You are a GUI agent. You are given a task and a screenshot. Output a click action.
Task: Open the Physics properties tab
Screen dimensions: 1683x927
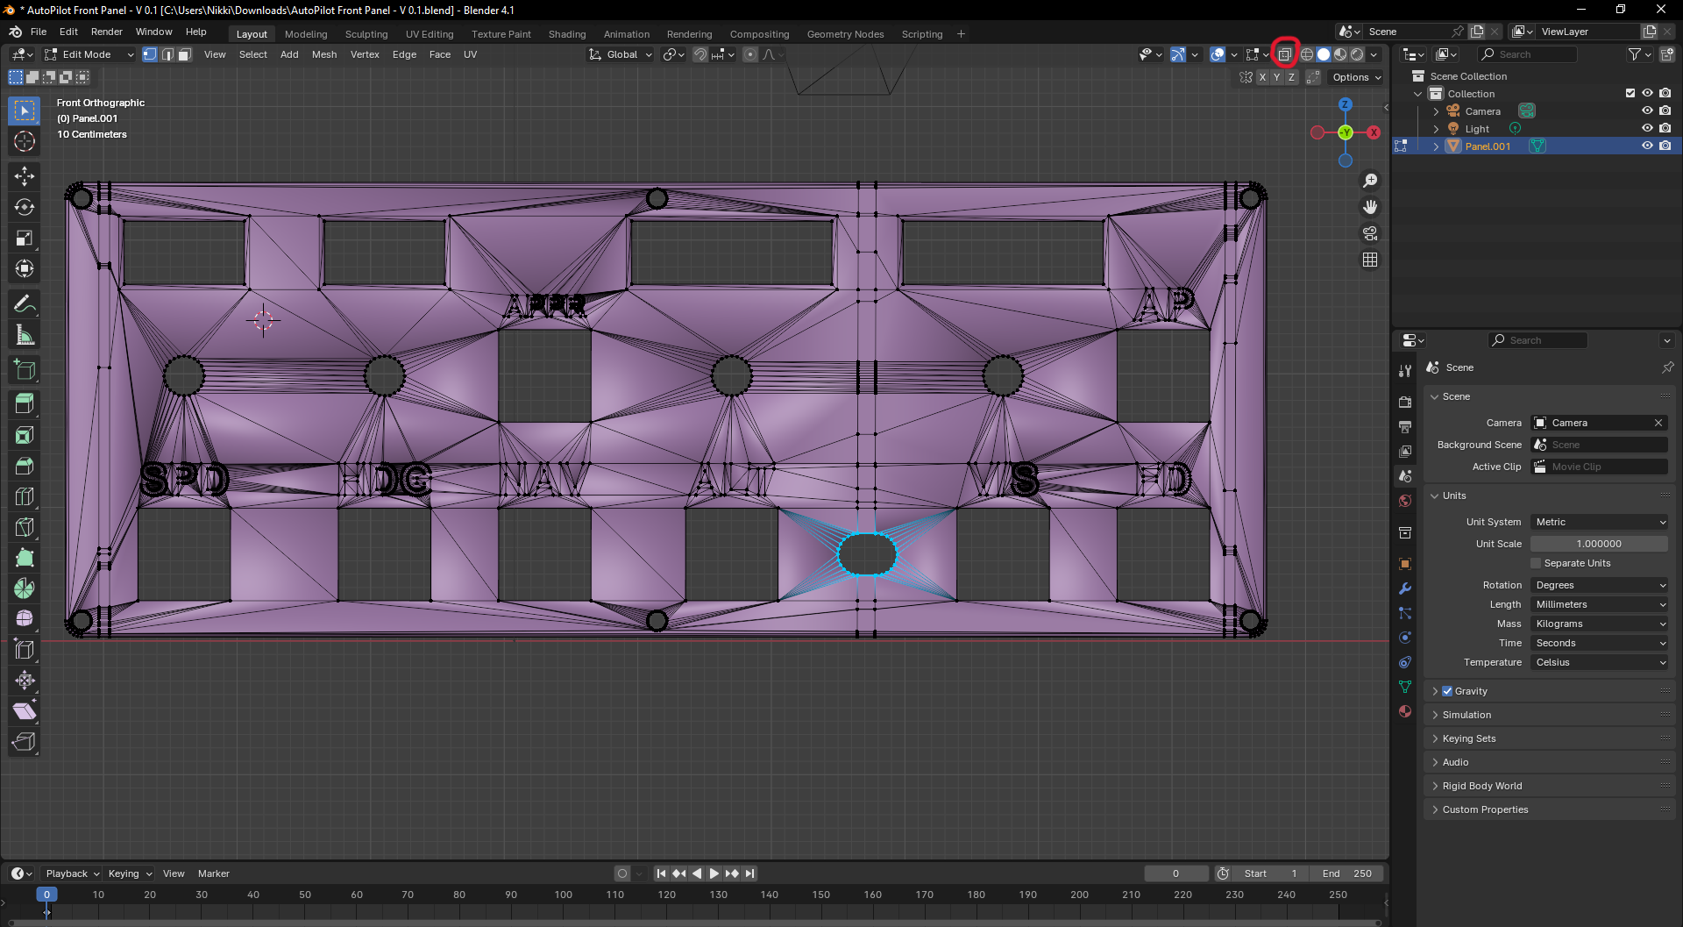click(1405, 638)
